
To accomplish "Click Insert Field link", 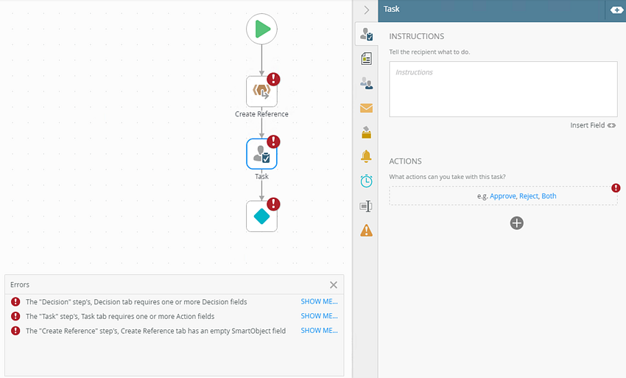I will click(592, 125).
